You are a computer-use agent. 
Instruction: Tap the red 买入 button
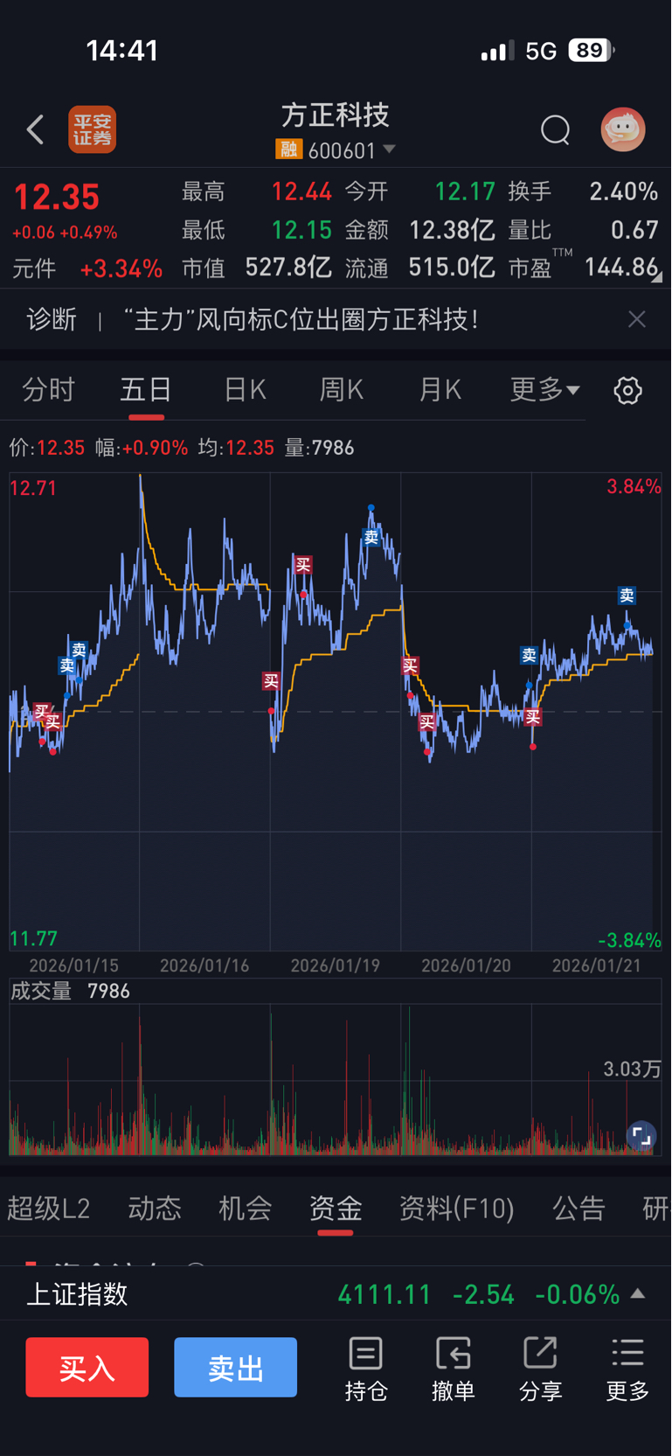(x=87, y=1367)
